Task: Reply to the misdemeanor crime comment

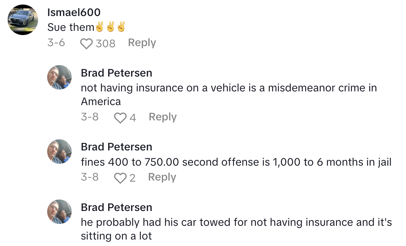Action: coord(162,117)
